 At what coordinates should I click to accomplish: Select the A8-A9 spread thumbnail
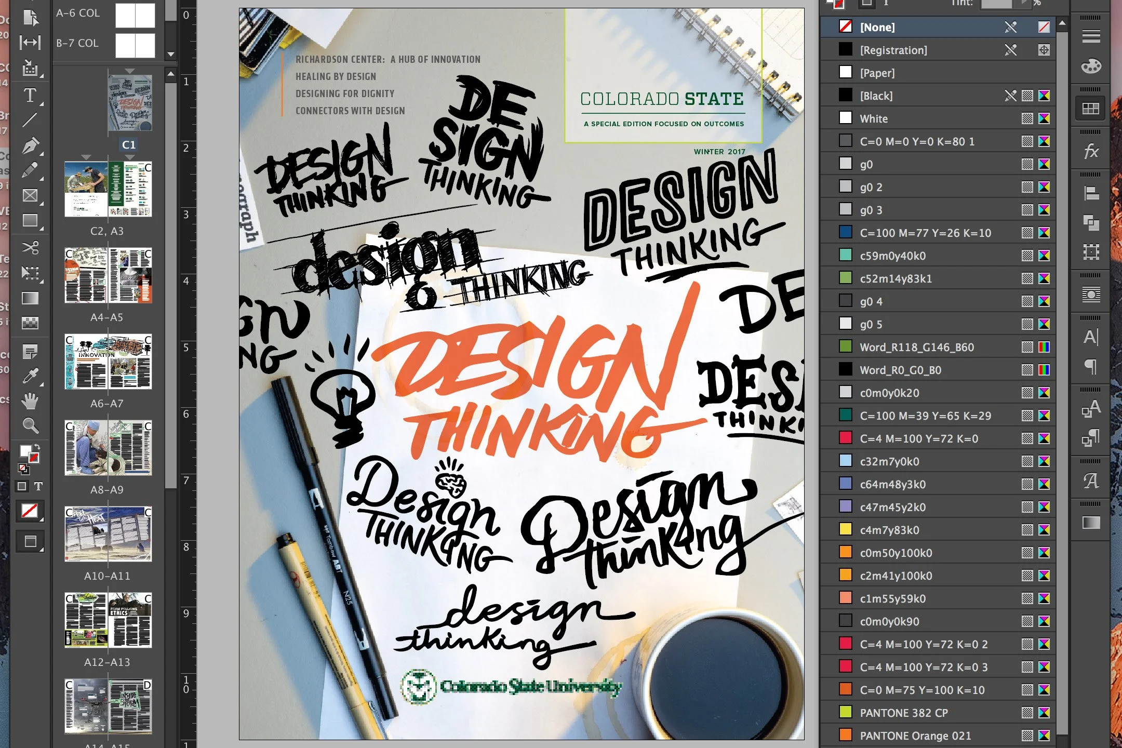pyautogui.click(x=108, y=448)
